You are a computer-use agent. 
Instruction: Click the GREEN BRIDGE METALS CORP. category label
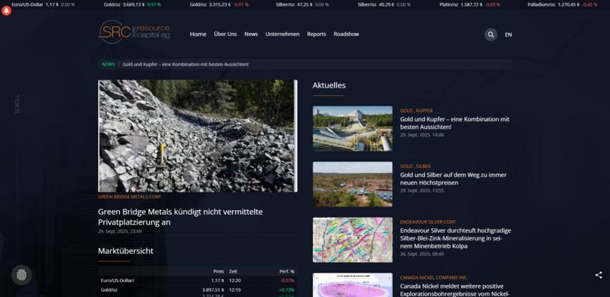coord(130,197)
